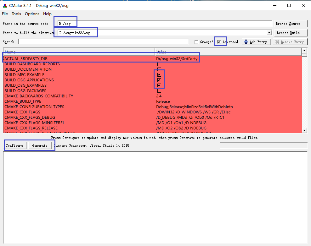Open the Help menu
This screenshot has height=246, width=311.
click(47, 14)
